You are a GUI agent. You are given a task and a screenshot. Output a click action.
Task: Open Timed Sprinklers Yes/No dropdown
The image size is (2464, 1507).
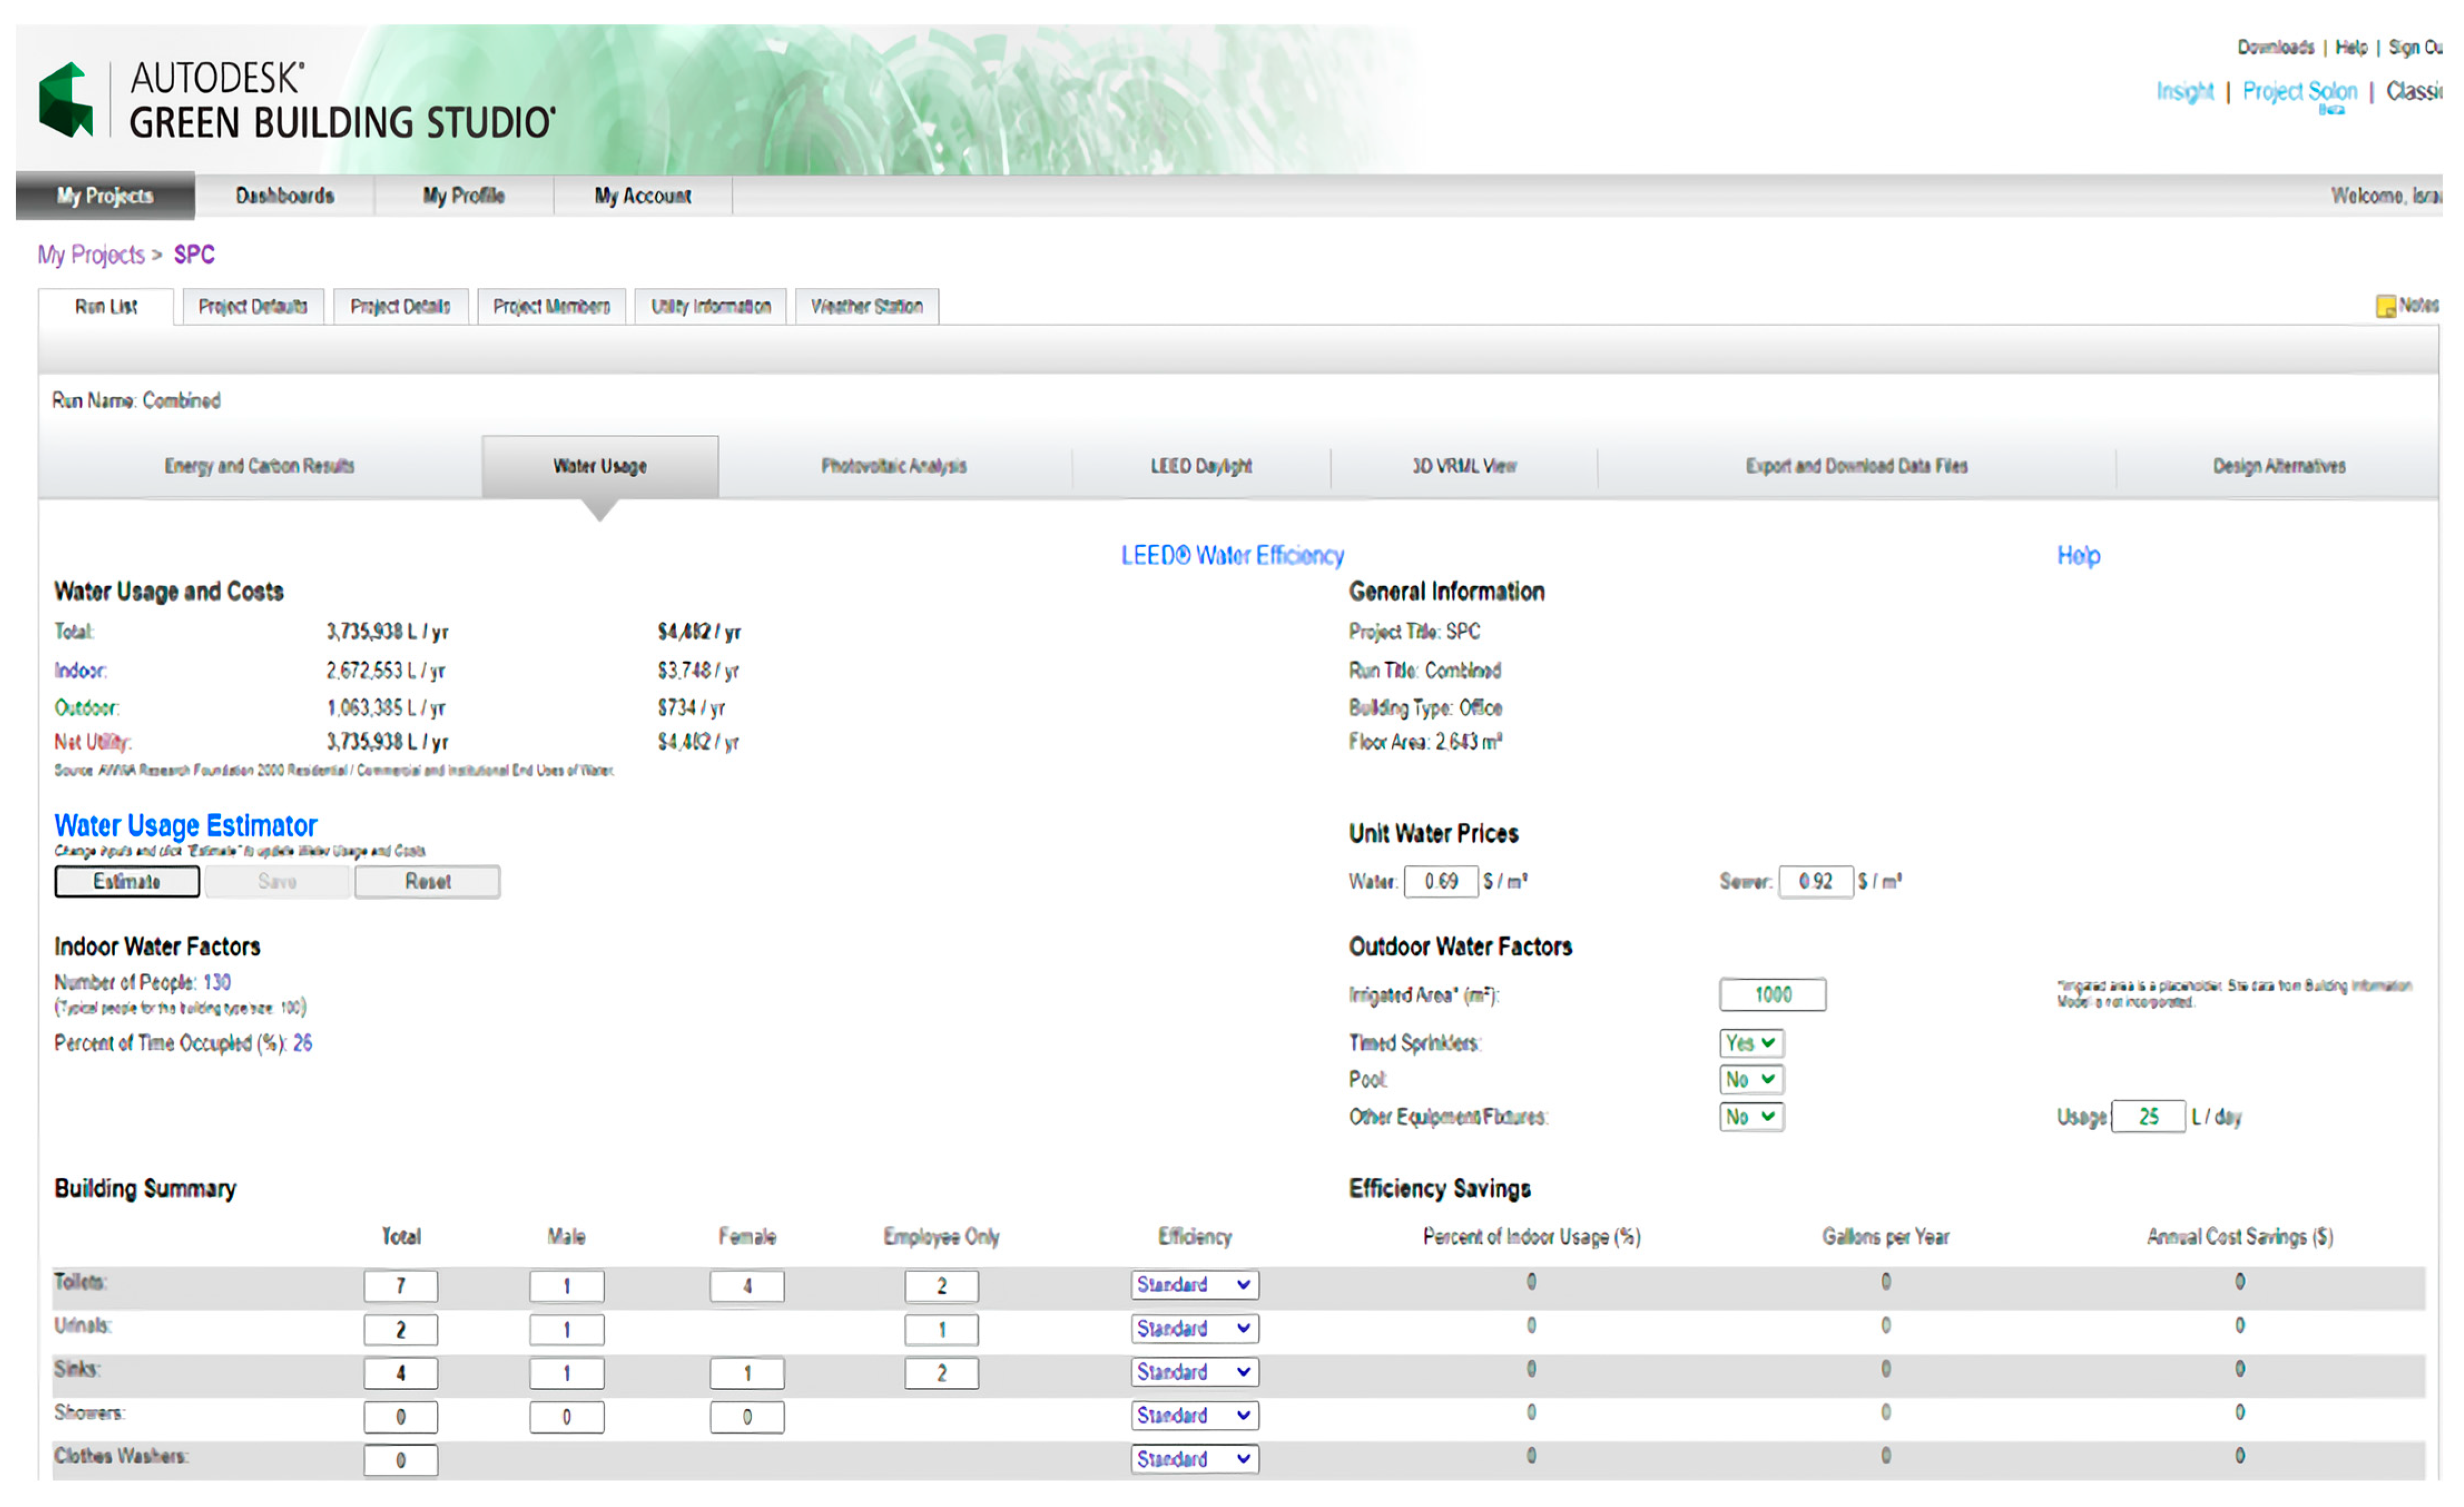[1750, 1043]
